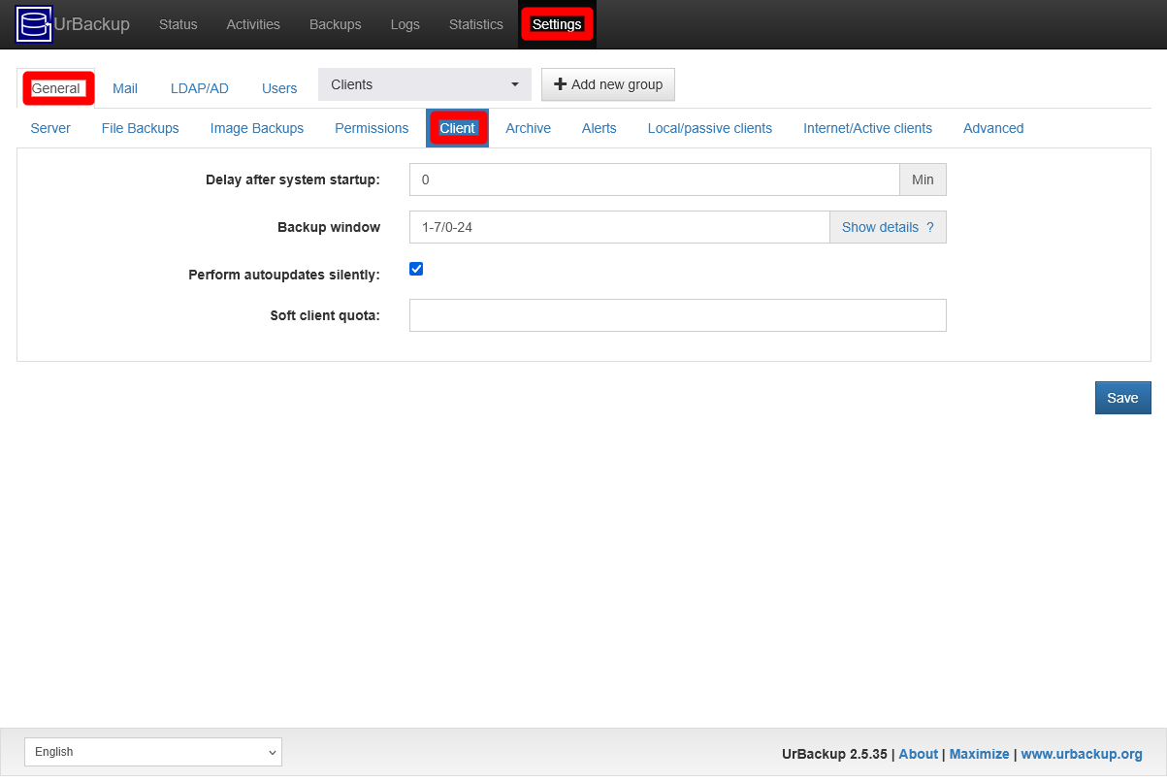The height and width of the screenshot is (782, 1167).
Task: Go to the Statistics page
Action: point(475,24)
